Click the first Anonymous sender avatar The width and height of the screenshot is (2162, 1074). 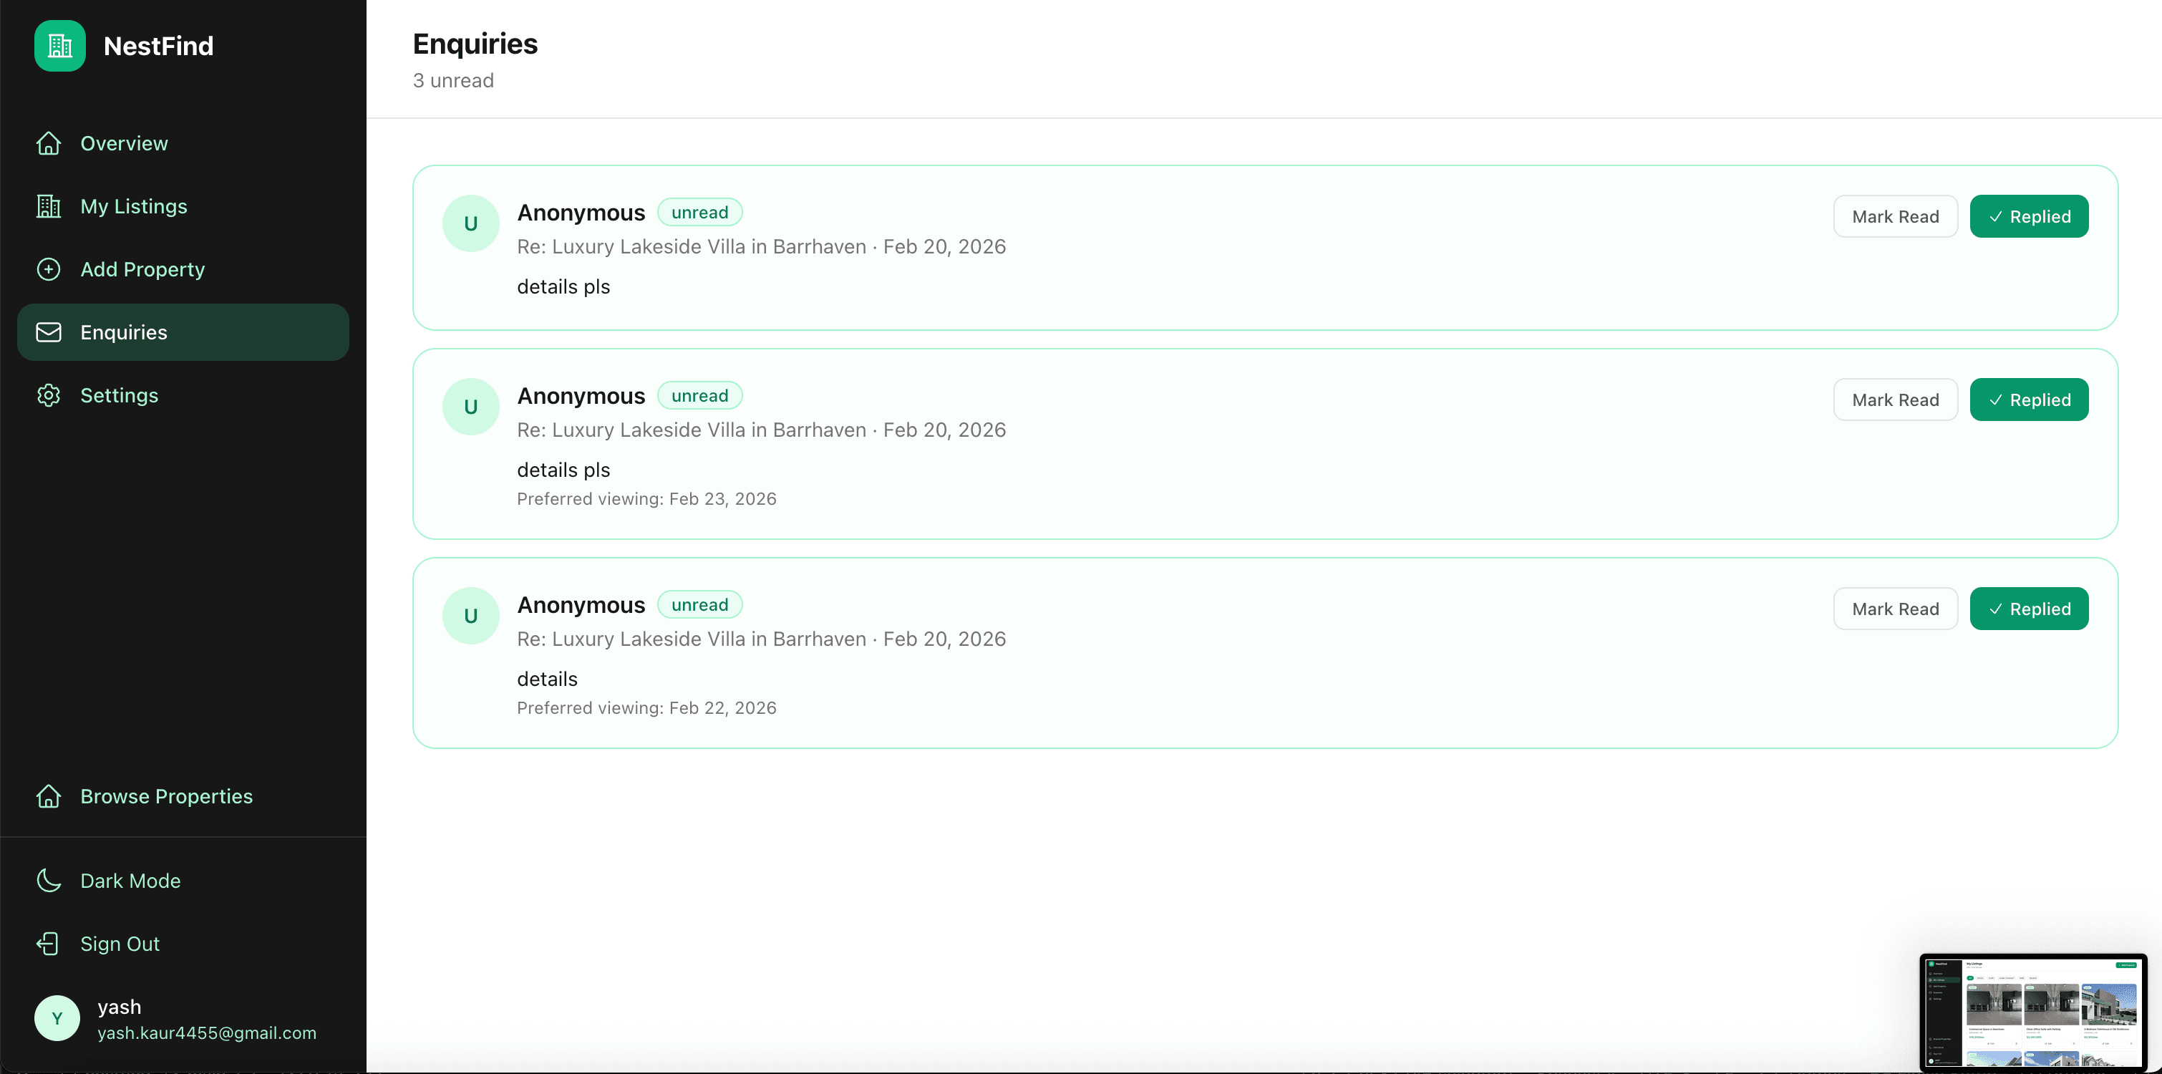[x=471, y=223]
